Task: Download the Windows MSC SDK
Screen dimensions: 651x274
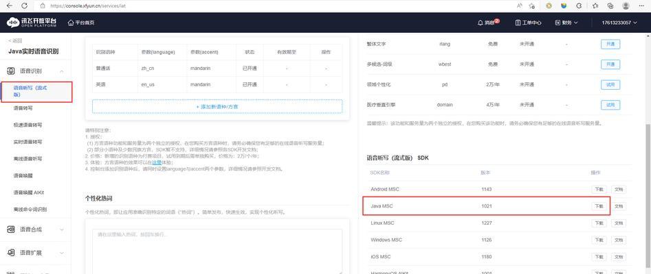Action: tap(598, 240)
